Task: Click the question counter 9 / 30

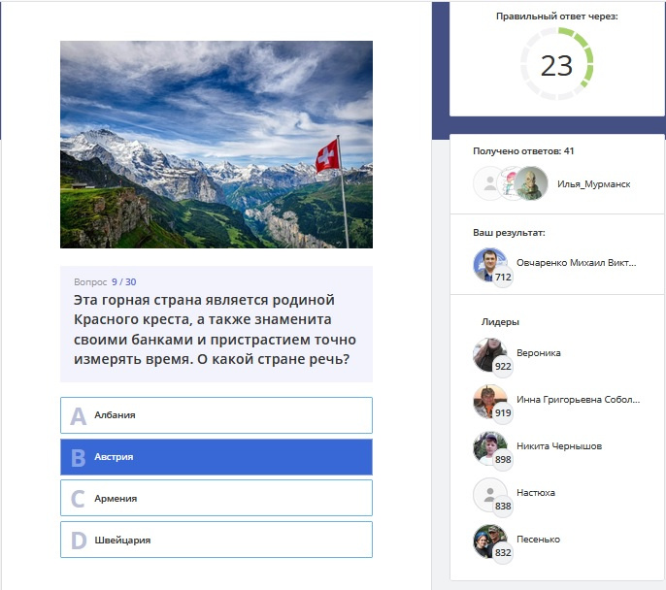Action: point(123,281)
